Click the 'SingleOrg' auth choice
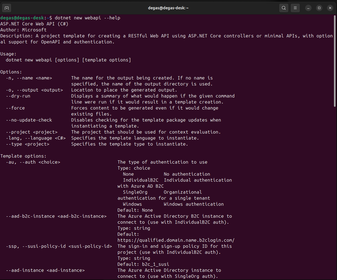This screenshot has height=280, width=337. [135, 192]
